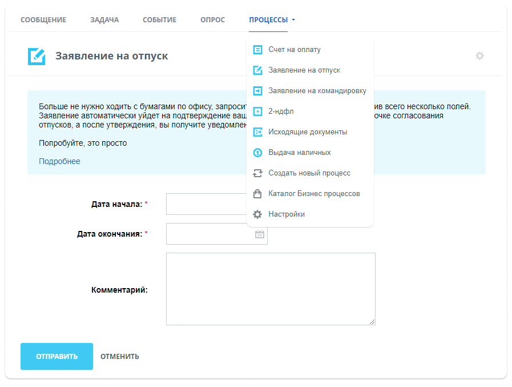This screenshot has height=387, width=512.
Task: Click the Отправить button
Action: tap(57, 356)
